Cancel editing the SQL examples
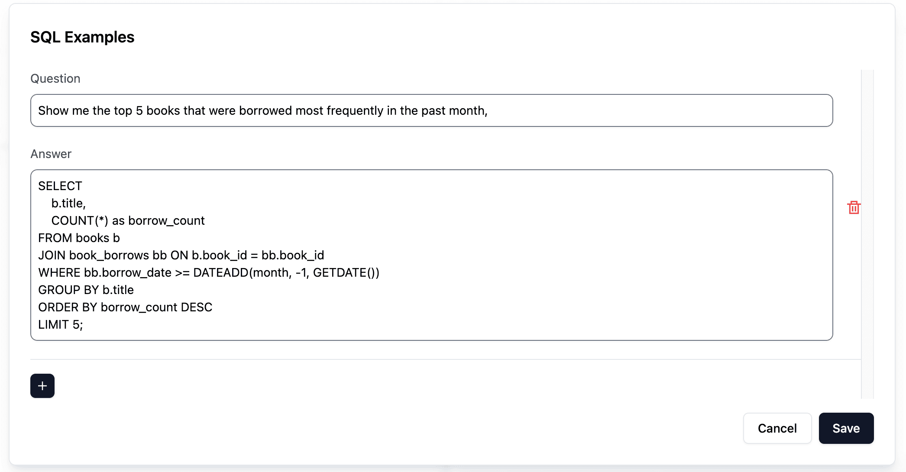Screen dimensions: 906x472 tap(777, 428)
